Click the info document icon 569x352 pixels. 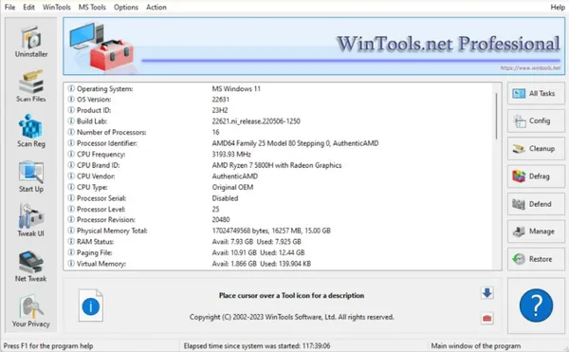tap(91, 306)
